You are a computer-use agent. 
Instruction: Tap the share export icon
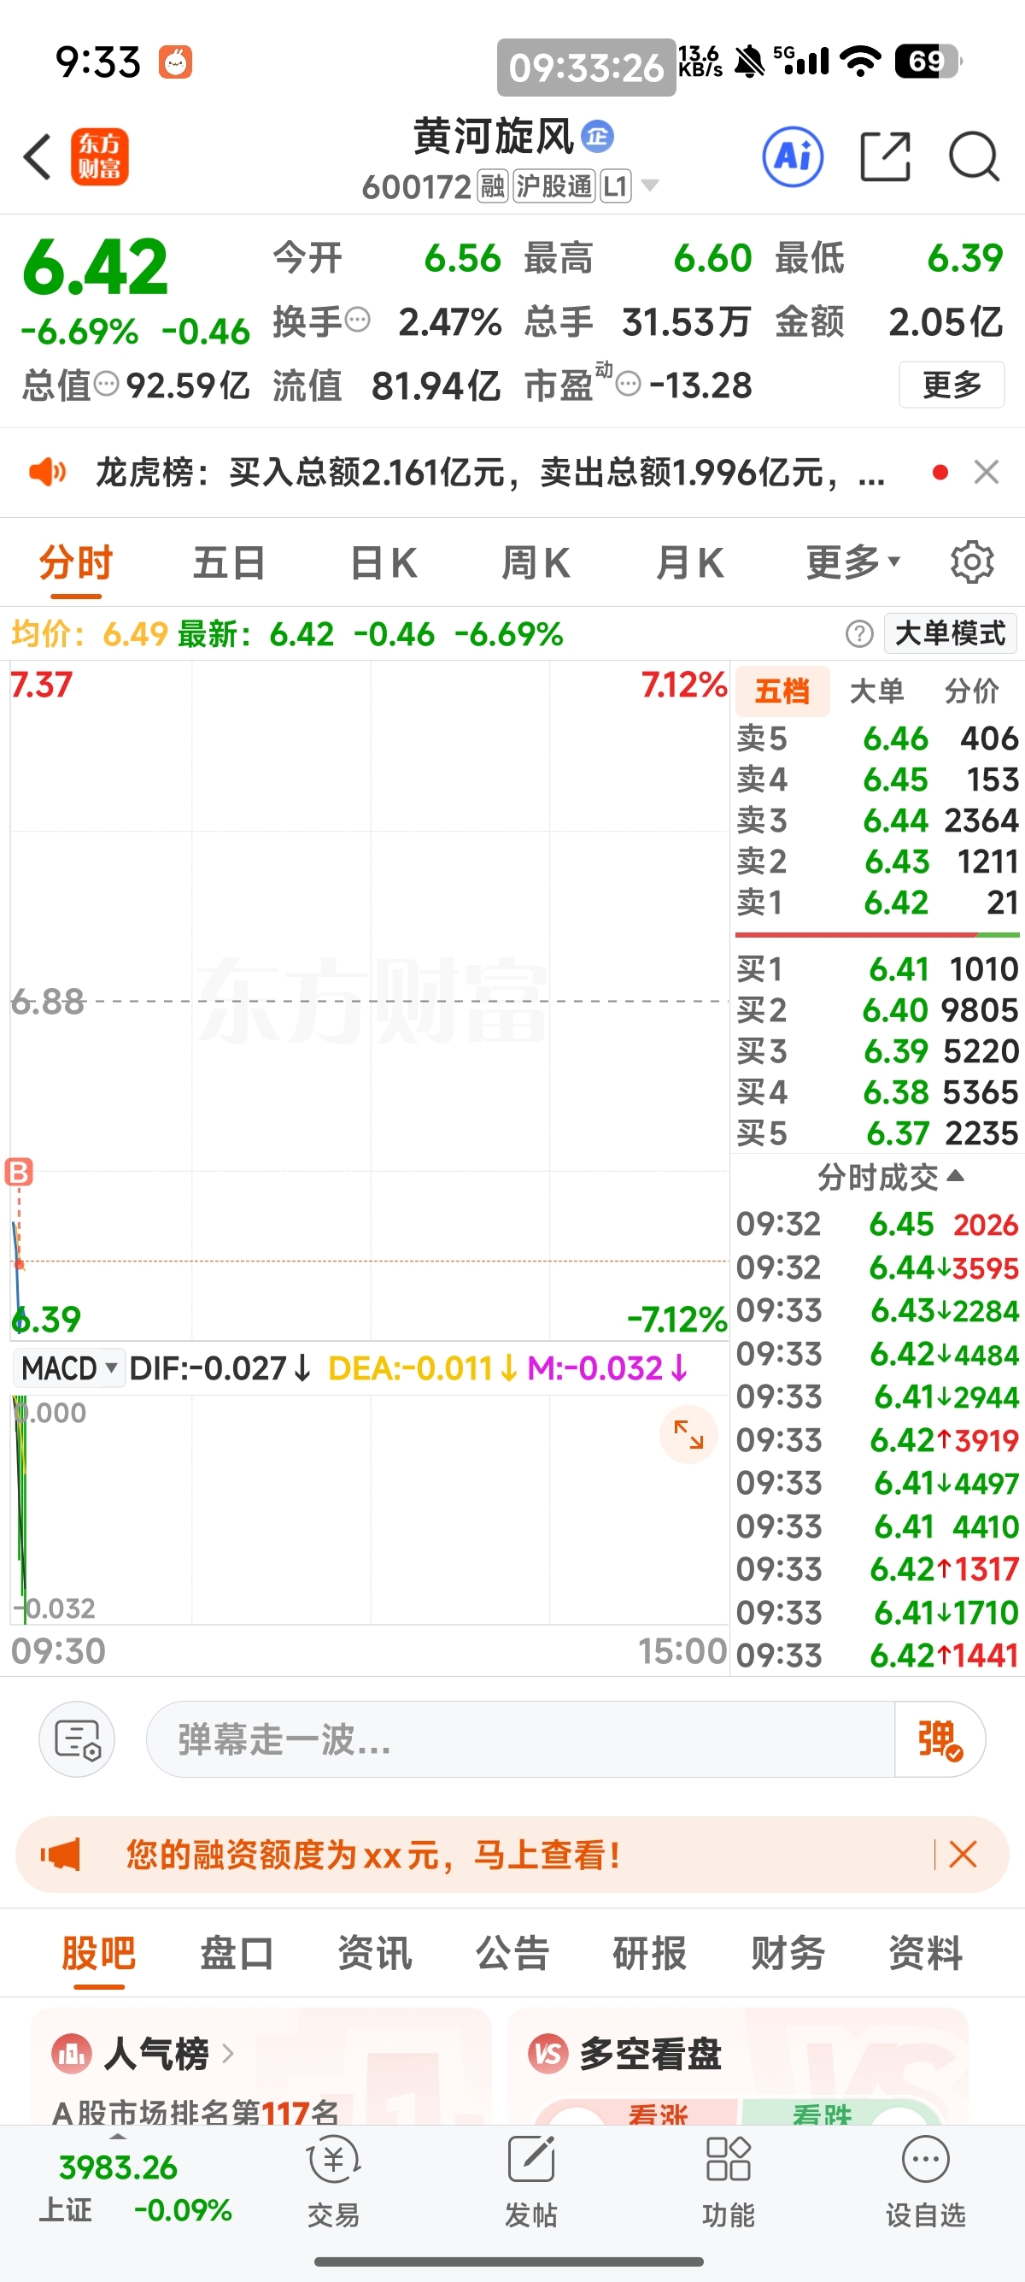coord(885,156)
